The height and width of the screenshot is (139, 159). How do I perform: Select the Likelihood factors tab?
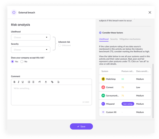coord(104,39)
